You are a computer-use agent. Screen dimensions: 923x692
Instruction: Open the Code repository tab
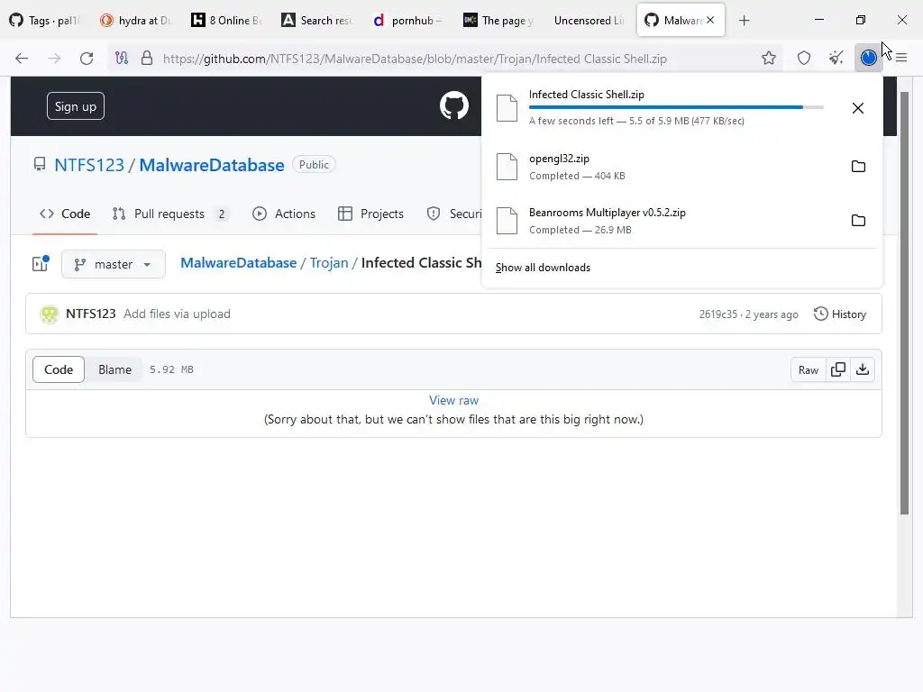tap(65, 214)
